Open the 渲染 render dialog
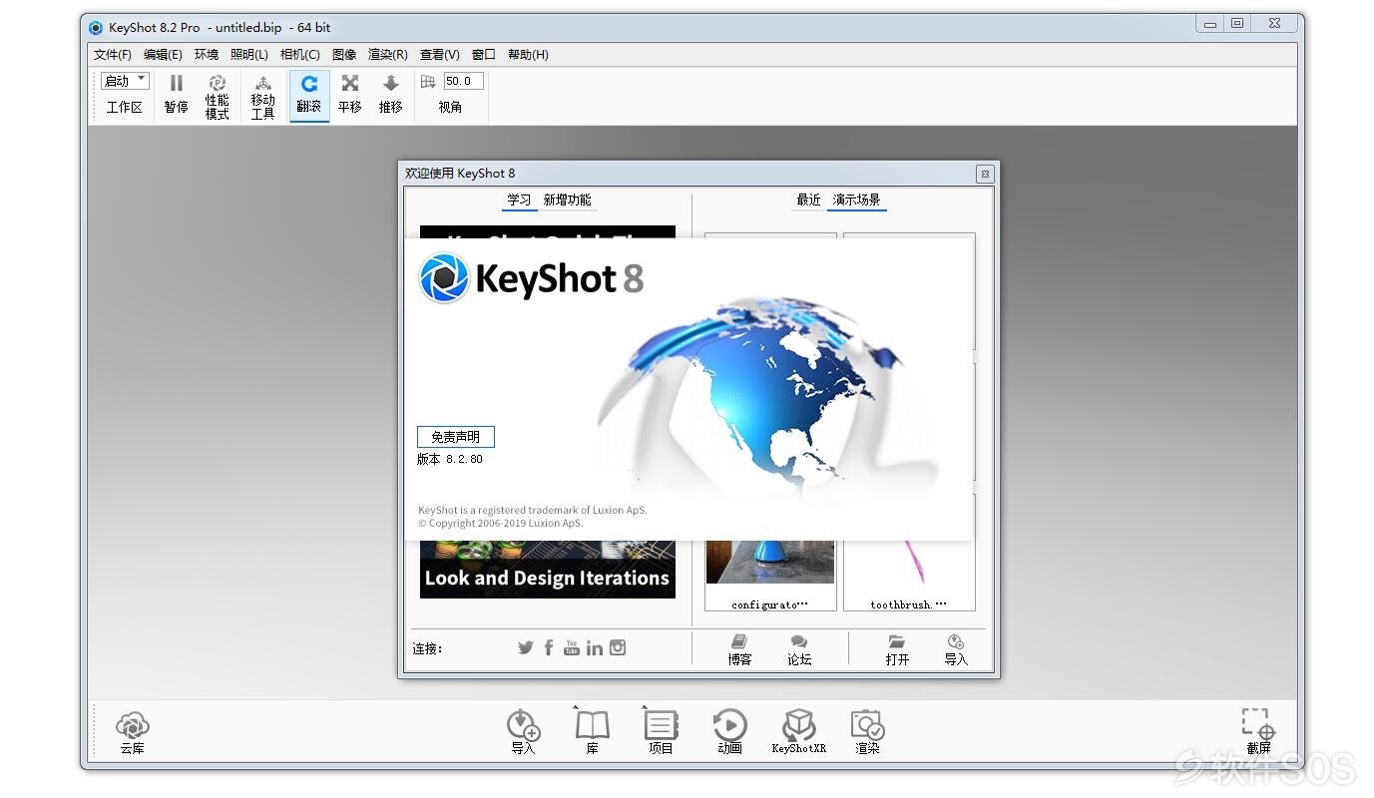 [867, 732]
